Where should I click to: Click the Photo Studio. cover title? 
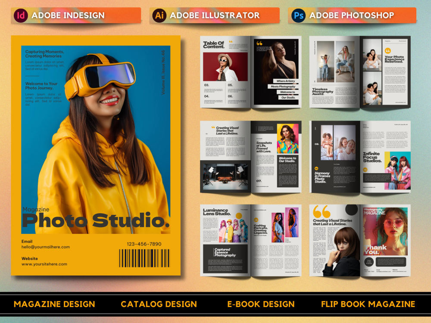[96, 221]
